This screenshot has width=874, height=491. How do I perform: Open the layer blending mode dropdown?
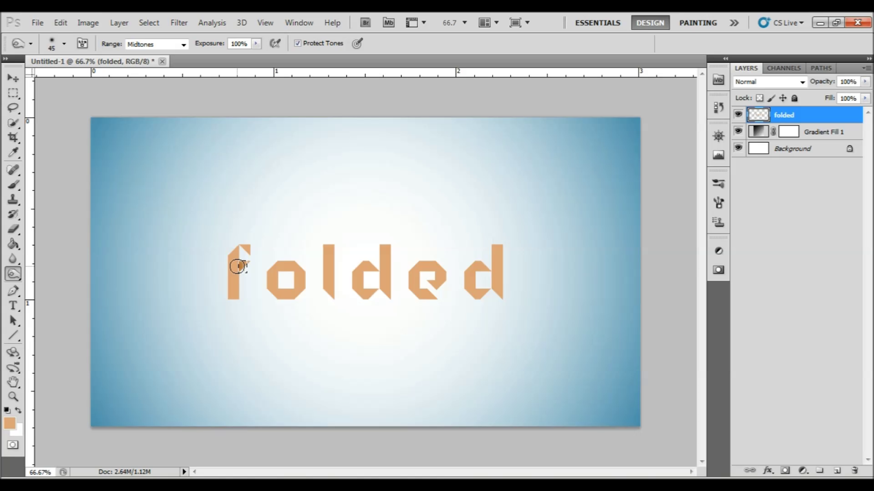pyautogui.click(x=769, y=81)
